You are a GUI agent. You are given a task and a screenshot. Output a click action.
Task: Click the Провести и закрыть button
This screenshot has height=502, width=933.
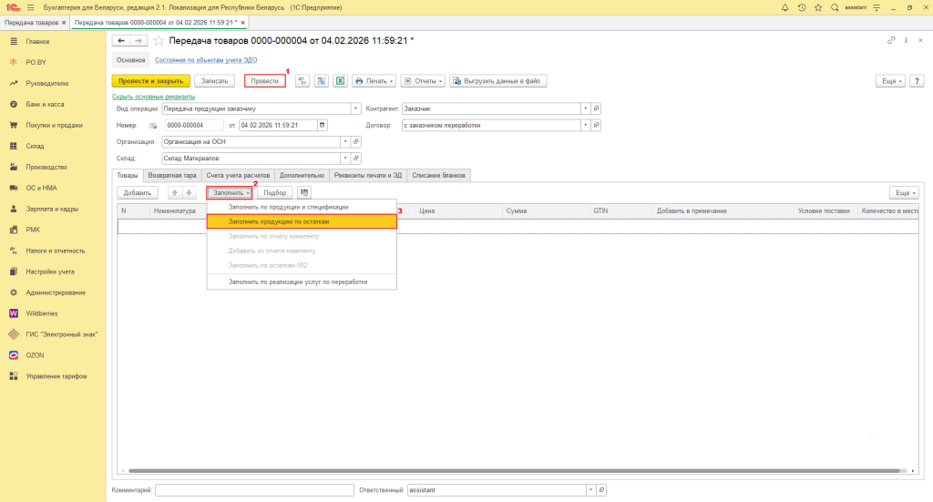150,81
